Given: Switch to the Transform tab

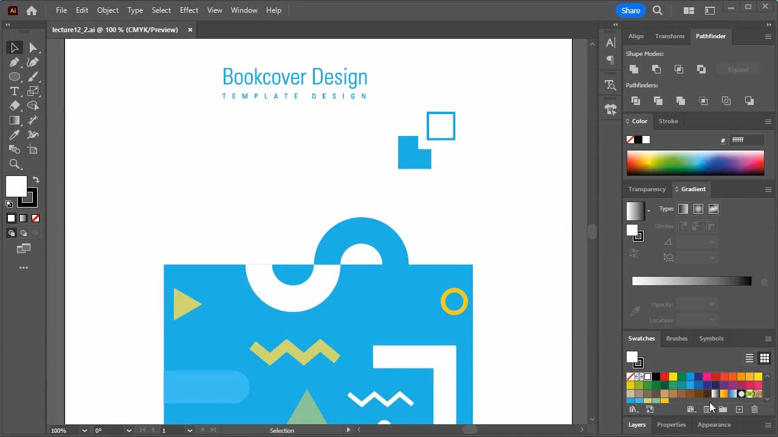Looking at the screenshot, I should 669,36.
